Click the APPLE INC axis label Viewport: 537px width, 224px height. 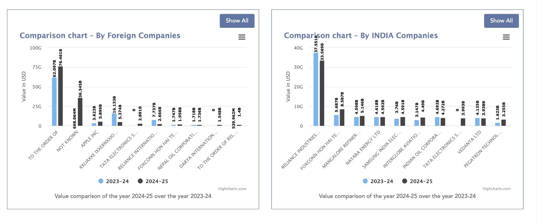(x=90, y=139)
